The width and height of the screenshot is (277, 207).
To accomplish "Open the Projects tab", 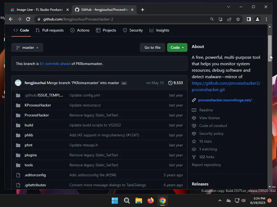I will click(x=106, y=30).
